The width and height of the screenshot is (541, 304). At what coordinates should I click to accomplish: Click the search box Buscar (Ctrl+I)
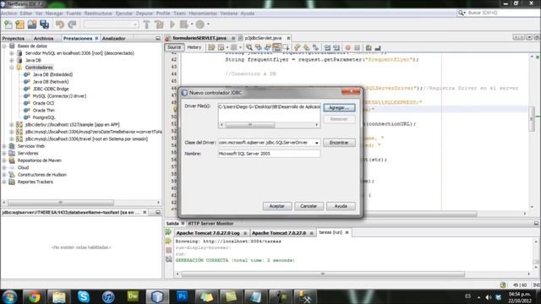point(502,13)
